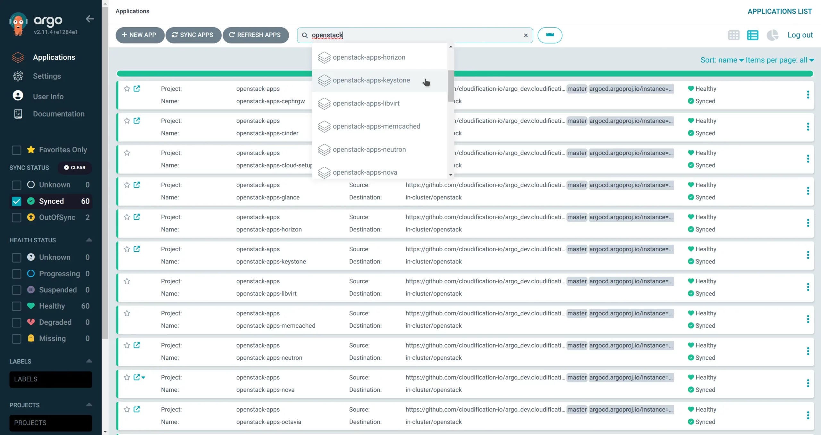Check Progressing health filter

16,274
